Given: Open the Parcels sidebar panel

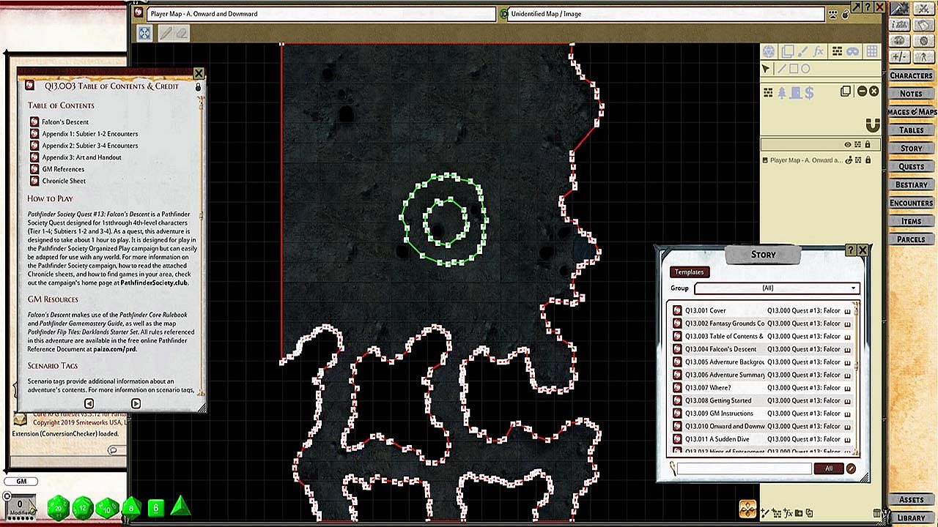Looking at the screenshot, I should 911,239.
